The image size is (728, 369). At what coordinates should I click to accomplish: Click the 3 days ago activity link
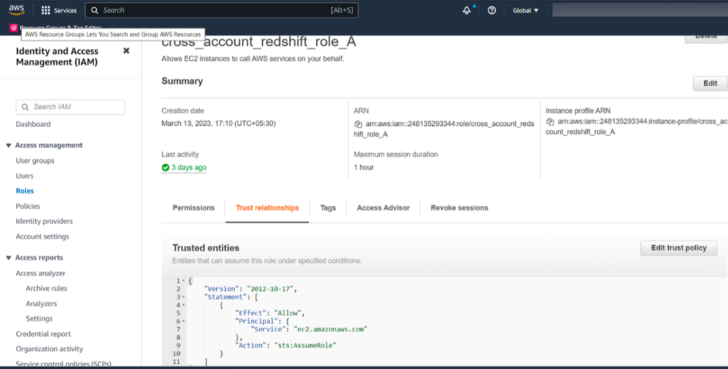pos(189,168)
